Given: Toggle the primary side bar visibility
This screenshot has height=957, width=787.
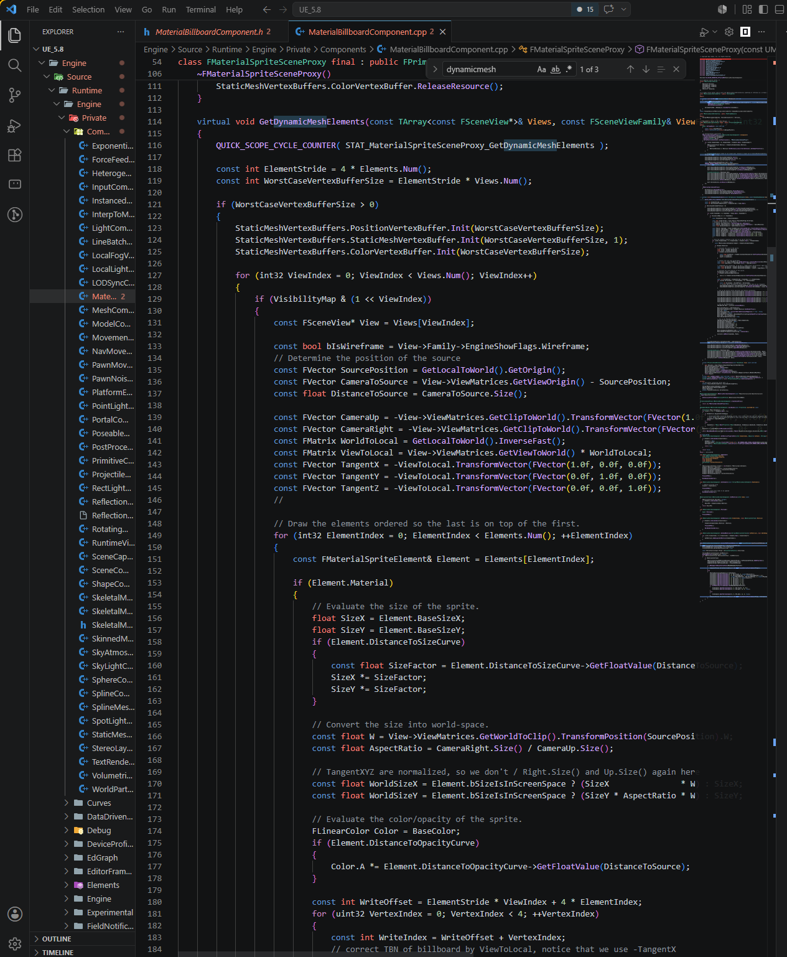Looking at the screenshot, I should [763, 9].
